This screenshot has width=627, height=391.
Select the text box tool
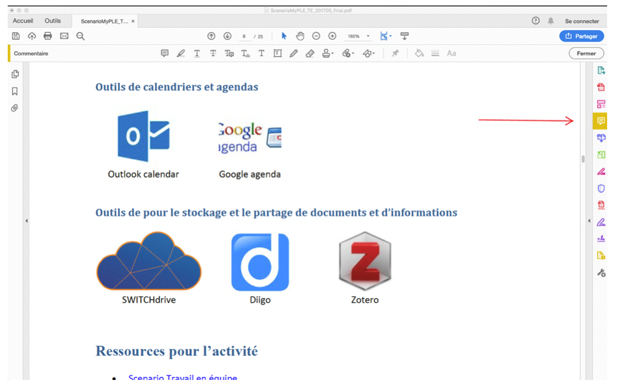coord(278,53)
